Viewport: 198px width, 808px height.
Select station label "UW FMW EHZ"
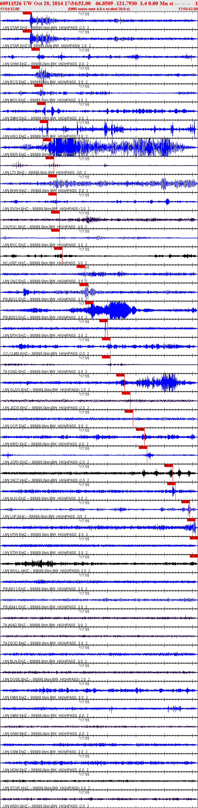click(15, 698)
